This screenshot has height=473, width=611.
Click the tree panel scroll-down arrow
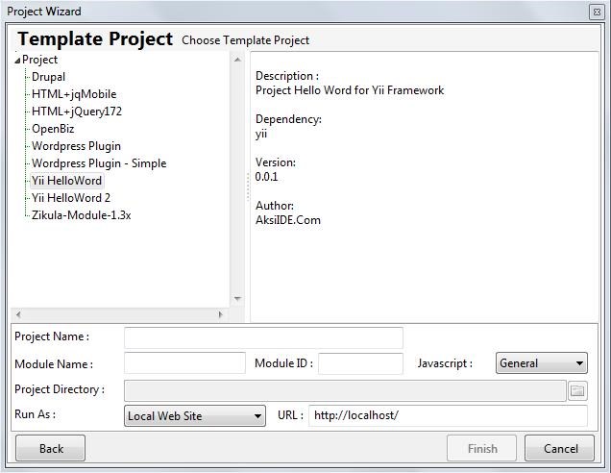[238, 299]
